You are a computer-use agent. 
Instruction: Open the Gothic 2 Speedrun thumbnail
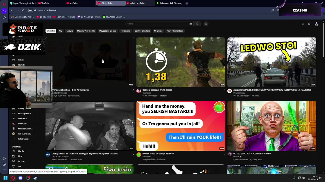pos(181,62)
